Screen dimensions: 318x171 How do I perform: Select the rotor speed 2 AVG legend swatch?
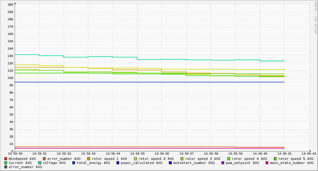[136, 159]
